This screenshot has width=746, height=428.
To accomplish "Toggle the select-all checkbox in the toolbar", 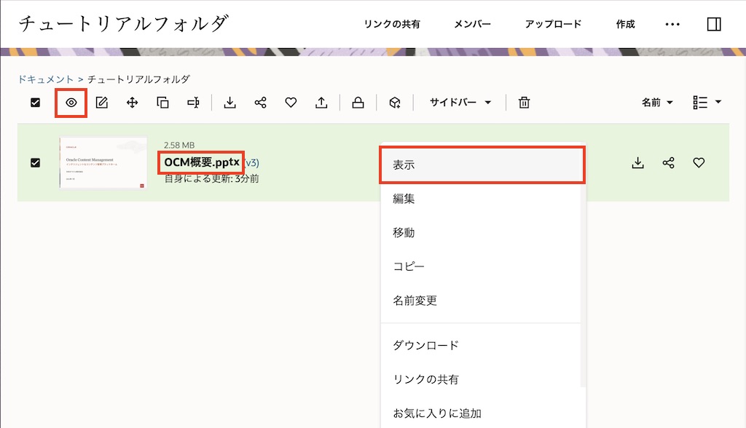I will (34, 103).
